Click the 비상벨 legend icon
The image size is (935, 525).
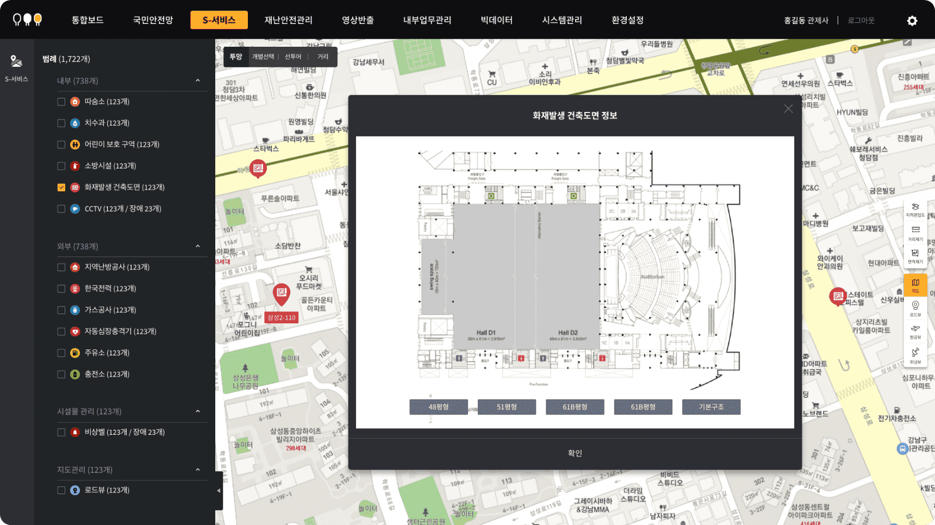coord(75,433)
